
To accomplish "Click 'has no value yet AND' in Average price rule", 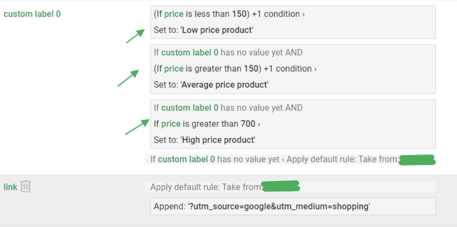I will click(x=261, y=53).
